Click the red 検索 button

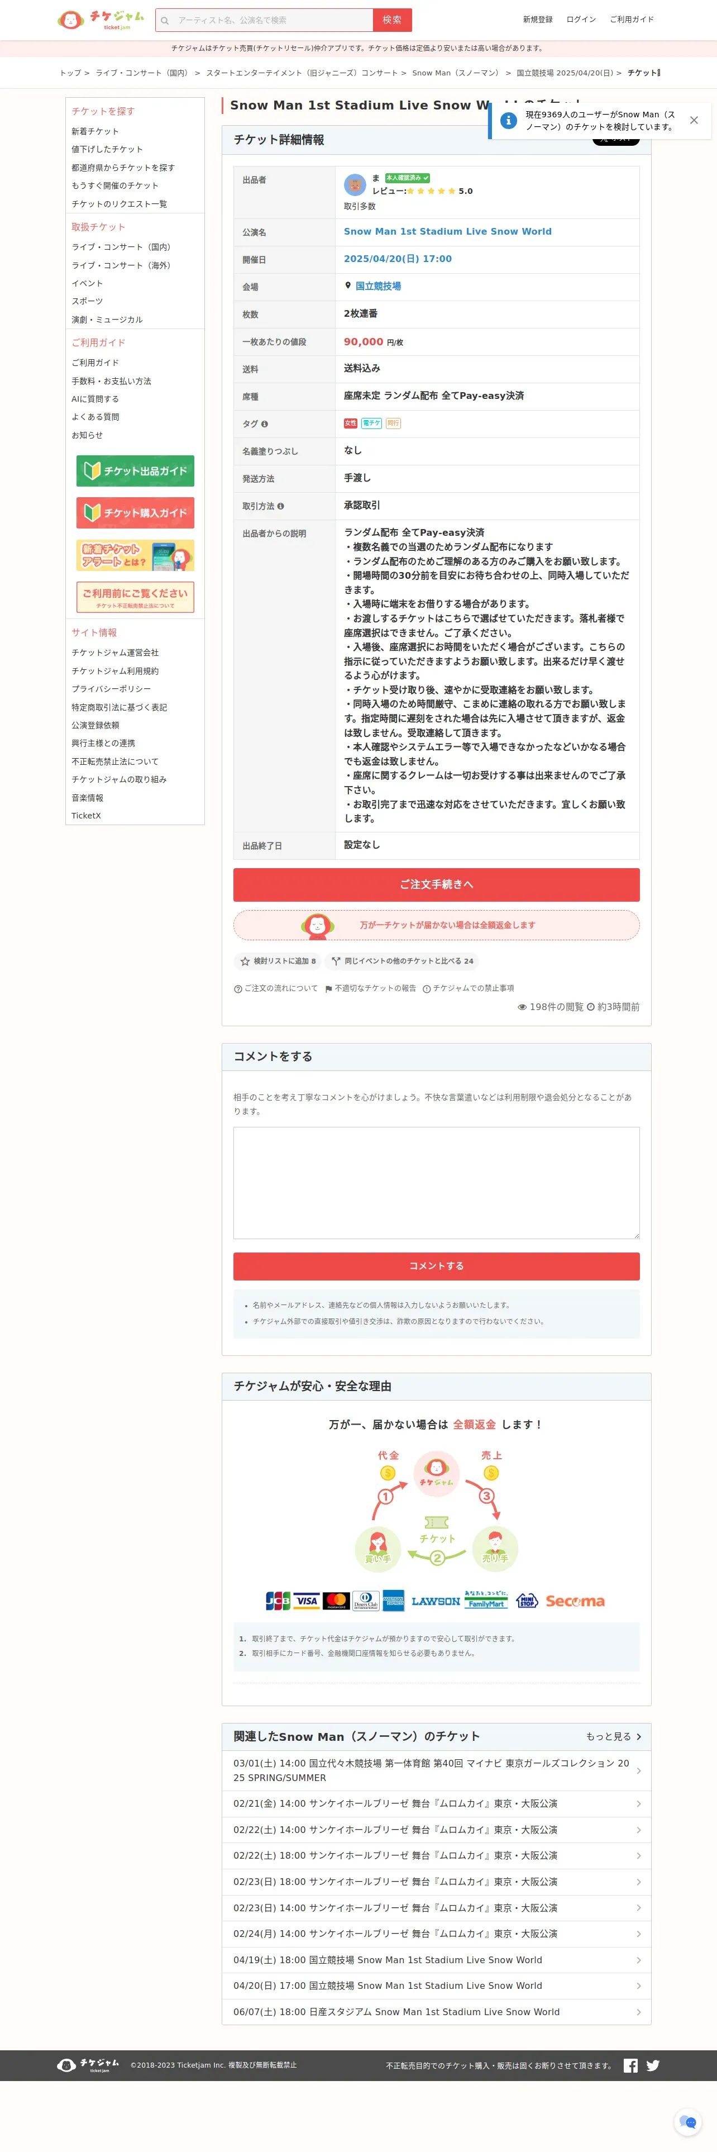(393, 20)
